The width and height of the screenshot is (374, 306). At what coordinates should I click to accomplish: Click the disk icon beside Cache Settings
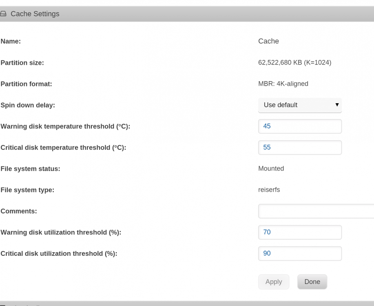click(x=3, y=14)
